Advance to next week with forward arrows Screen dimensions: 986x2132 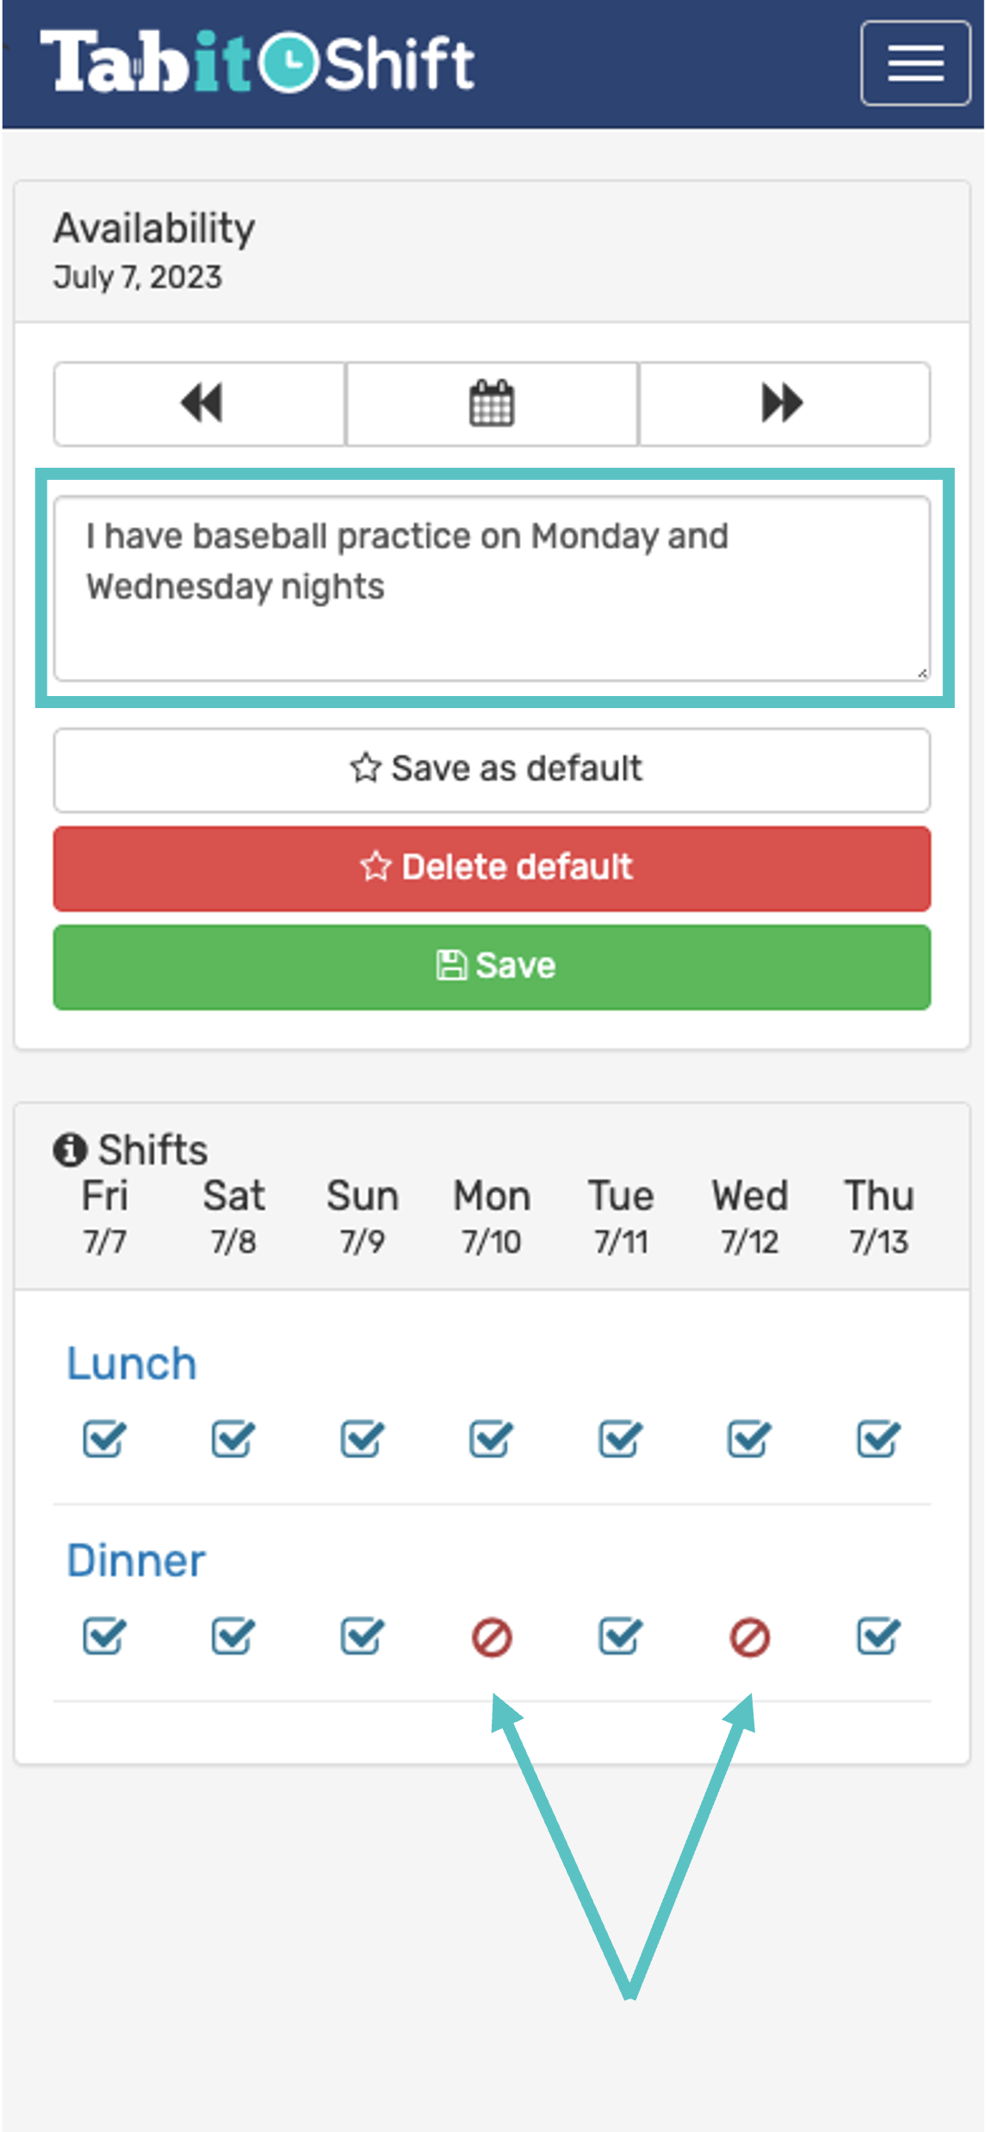[x=784, y=403]
